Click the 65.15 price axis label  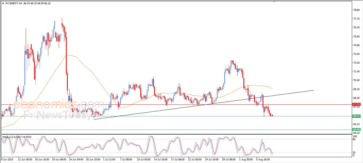point(356,124)
